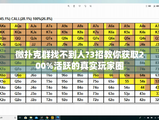Select the Q6s cell
Viewport: 159px width, 120px height.
point(112,38)
